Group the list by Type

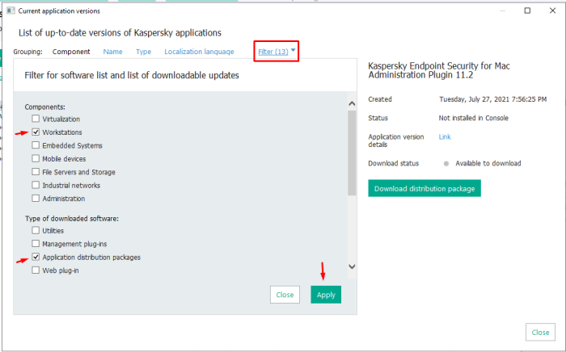tap(143, 52)
